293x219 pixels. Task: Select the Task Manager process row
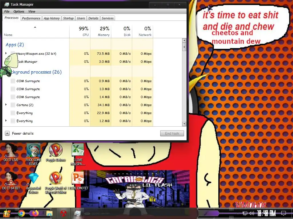point(78,62)
